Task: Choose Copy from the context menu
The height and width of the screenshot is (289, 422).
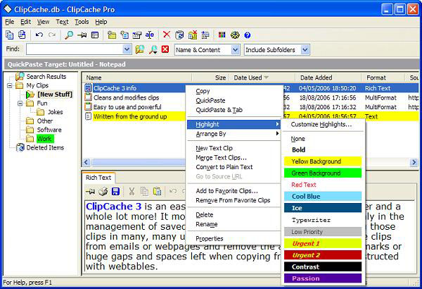Action: pyautogui.click(x=234, y=91)
